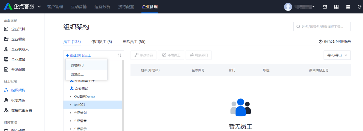Open 企业橱窗 in the sidebar
The image size is (363, 131).
coord(18,39)
